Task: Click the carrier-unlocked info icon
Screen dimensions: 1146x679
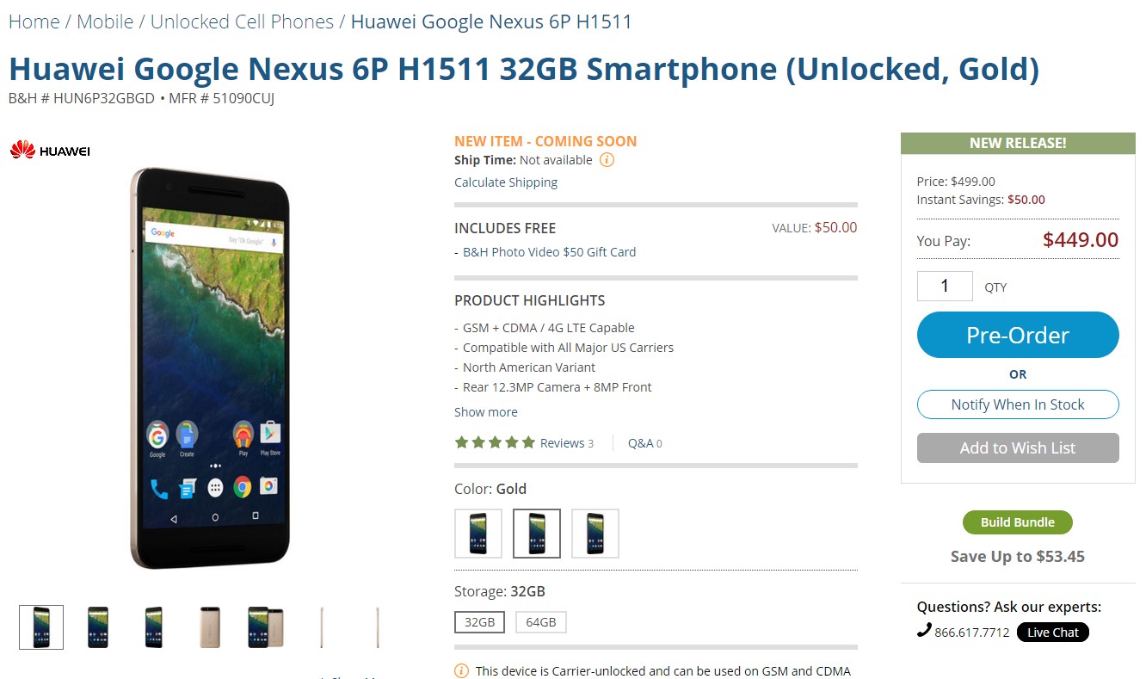Action: (x=461, y=670)
